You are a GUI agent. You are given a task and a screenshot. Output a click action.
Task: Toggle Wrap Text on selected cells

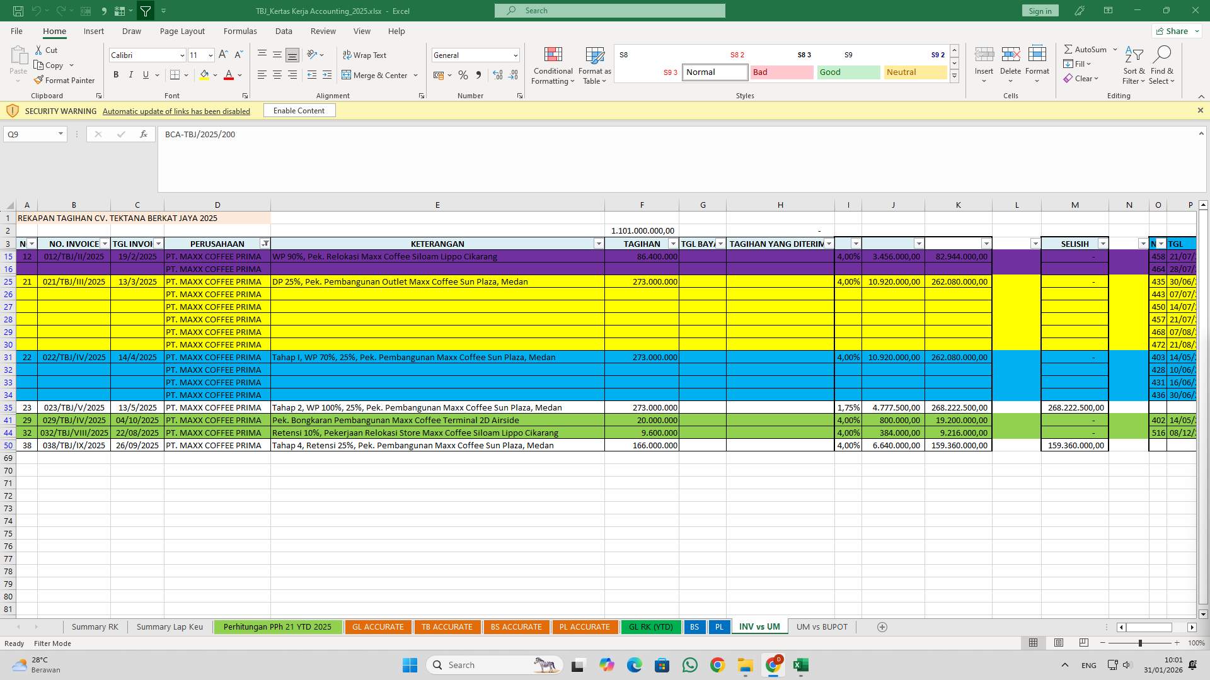(x=365, y=55)
